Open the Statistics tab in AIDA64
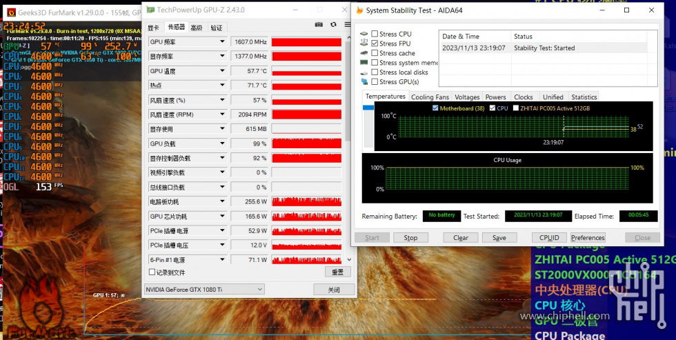Image resolution: width=676 pixels, height=340 pixels. click(584, 97)
